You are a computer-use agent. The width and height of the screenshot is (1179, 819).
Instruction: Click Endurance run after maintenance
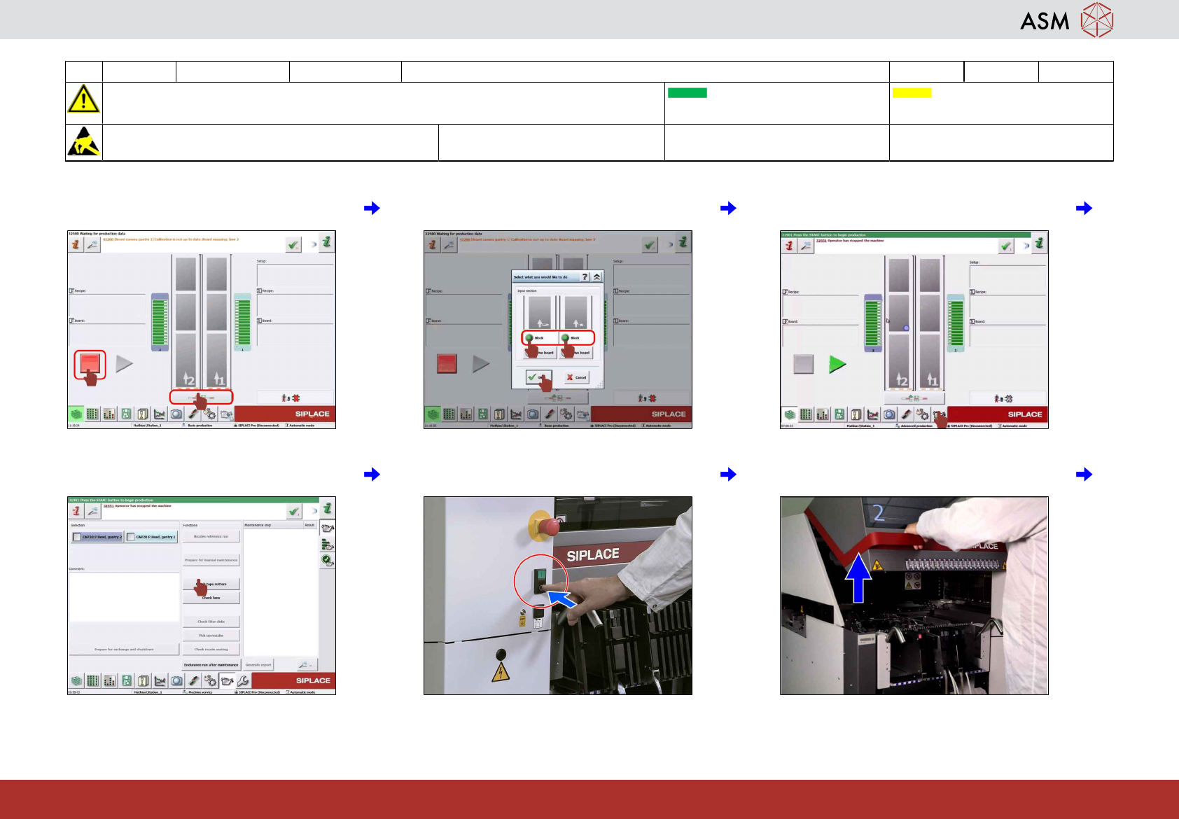click(x=211, y=665)
